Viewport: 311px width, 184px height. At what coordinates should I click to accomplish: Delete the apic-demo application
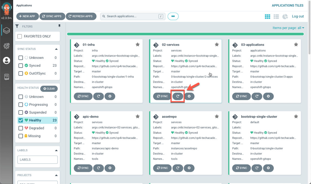pos(110,168)
